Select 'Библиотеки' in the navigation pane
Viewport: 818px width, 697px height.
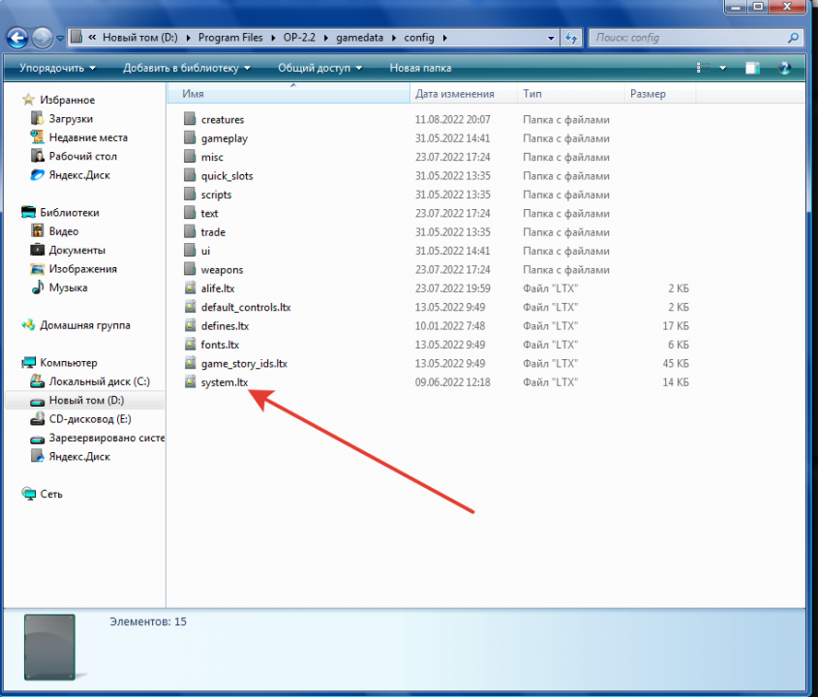70,212
